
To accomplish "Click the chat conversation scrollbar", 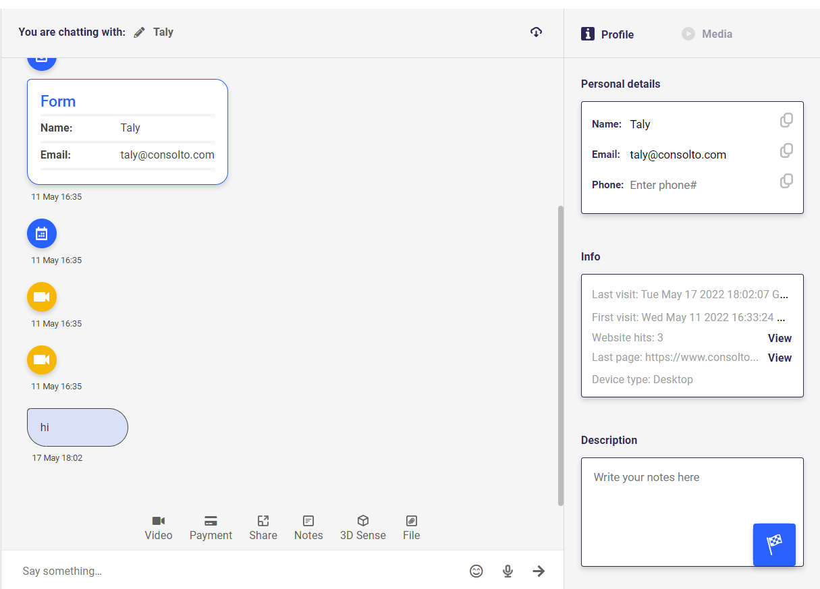I will (x=561, y=356).
